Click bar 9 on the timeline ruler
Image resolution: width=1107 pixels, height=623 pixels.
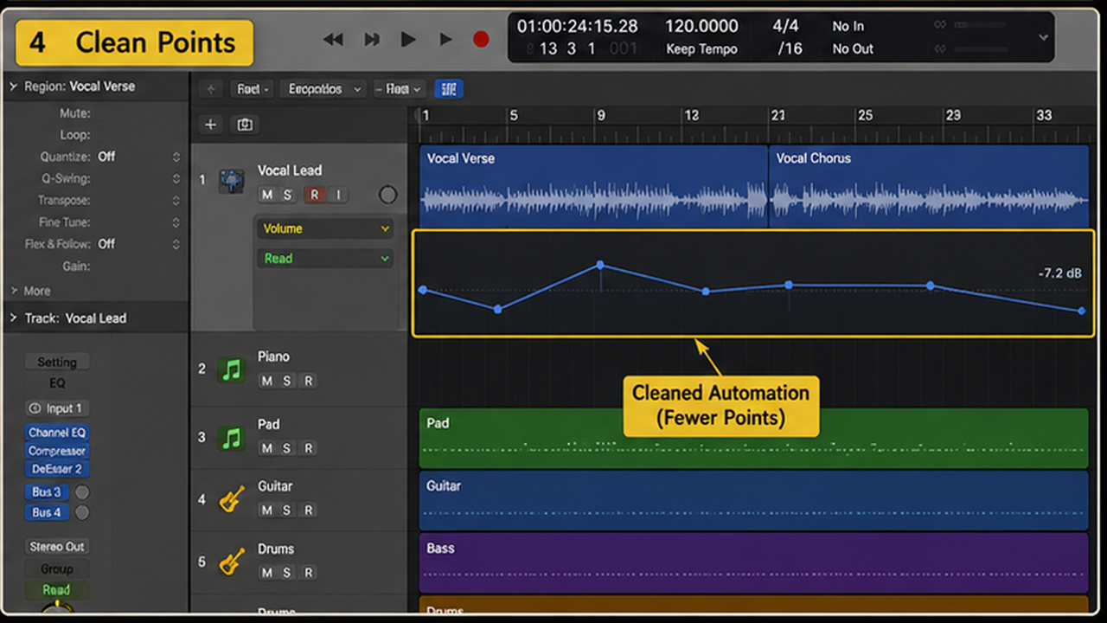click(601, 116)
